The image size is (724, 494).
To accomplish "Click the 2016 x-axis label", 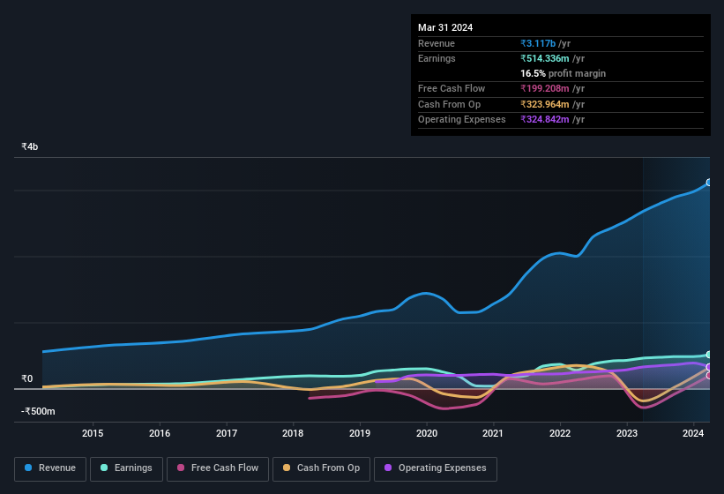I will coord(160,433).
